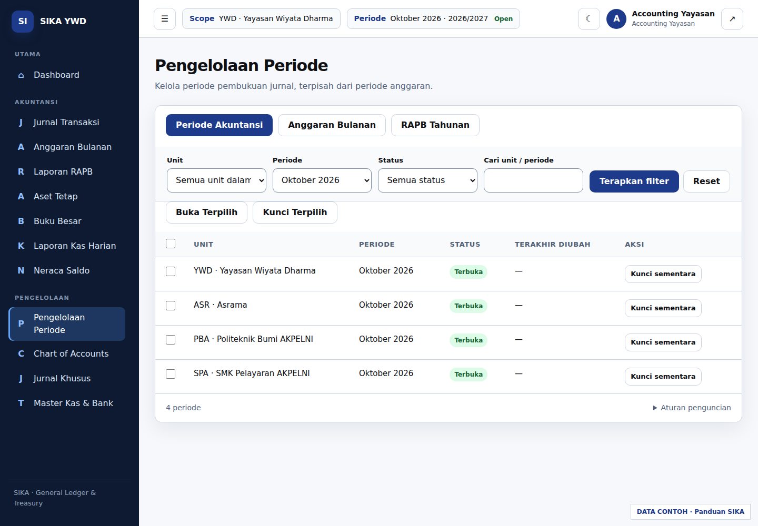Toggle the hamburger sidebar menu button
The width and height of the screenshot is (758, 526).
pyautogui.click(x=165, y=19)
